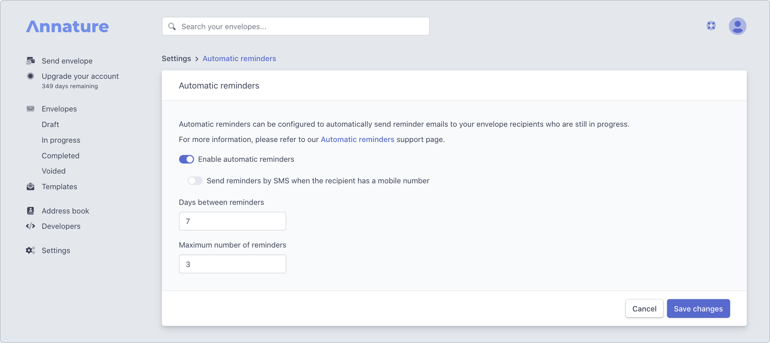This screenshot has width=770, height=343.
Task: Enable SMS reminders for mobile recipients
Action: (195, 181)
